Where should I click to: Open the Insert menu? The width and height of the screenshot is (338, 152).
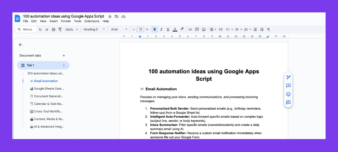tap(54, 21)
